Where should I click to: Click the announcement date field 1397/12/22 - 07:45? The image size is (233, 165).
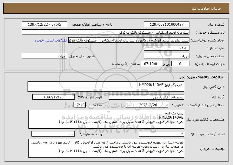tap(44, 25)
